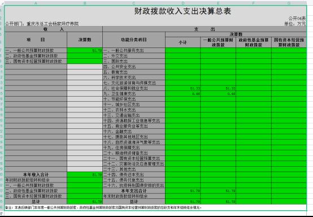Select the 二十二、灾害防治及应急管理支出 cell
The width and height of the screenshot is (313, 217).
(134, 164)
